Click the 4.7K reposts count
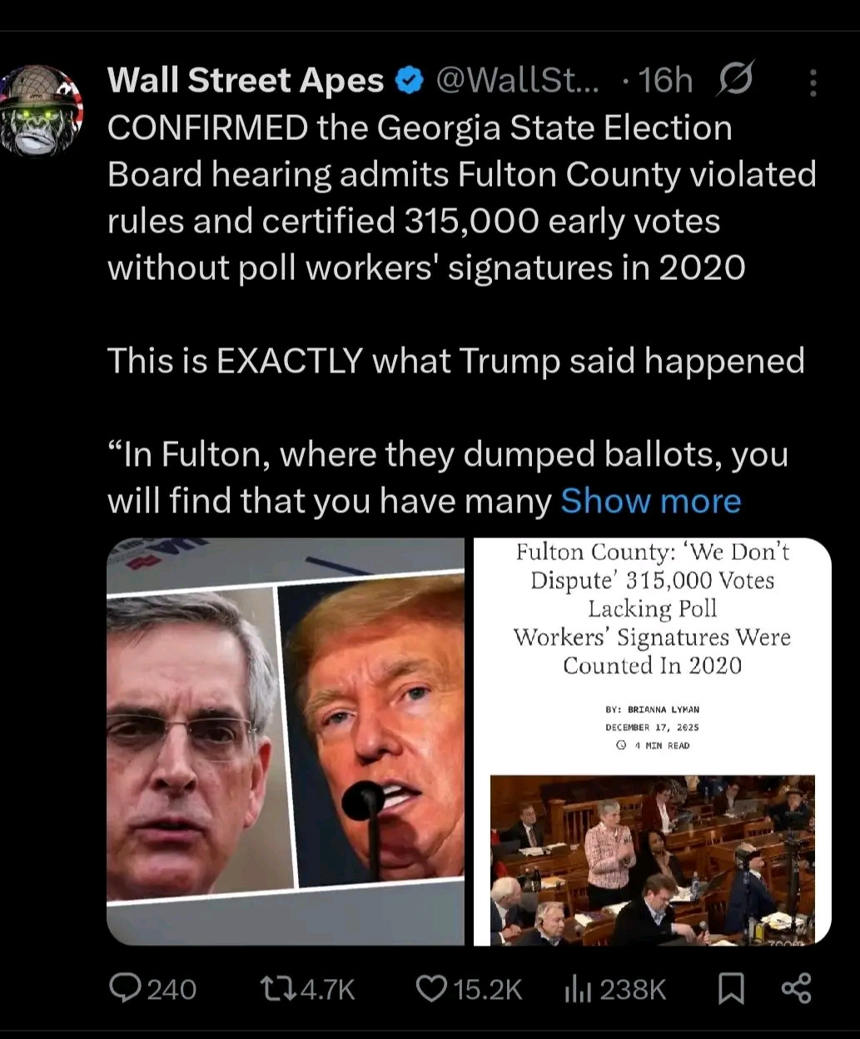860x1039 pixels. click(327, 989)
